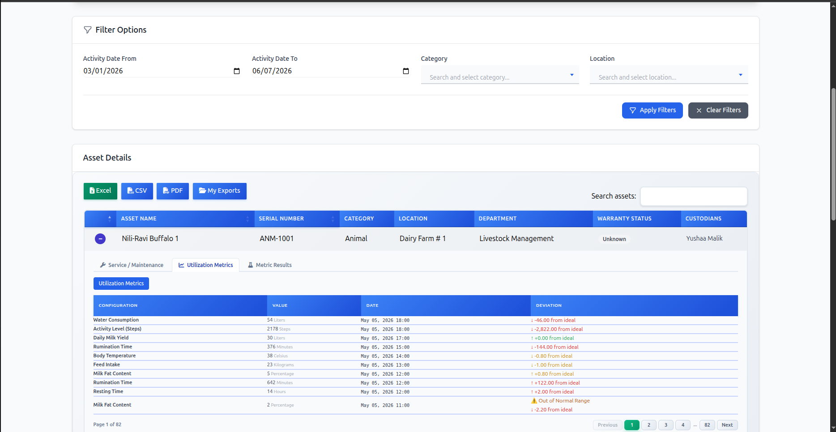Screen dimensions: 836x432
Task: Click the blue Utilization Metrics button
Action: [x=121, y=284]
